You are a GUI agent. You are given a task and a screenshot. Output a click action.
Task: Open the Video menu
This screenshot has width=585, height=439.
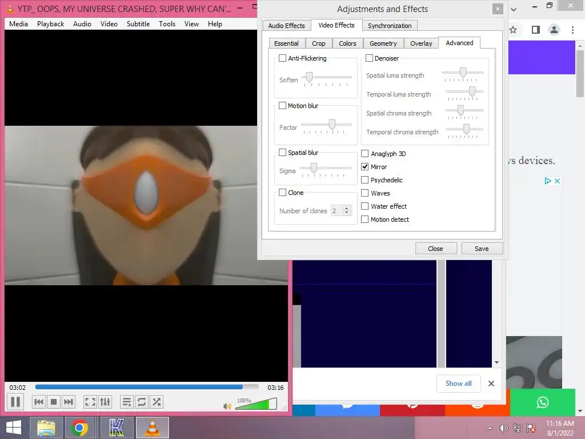(x=109, y=24)
